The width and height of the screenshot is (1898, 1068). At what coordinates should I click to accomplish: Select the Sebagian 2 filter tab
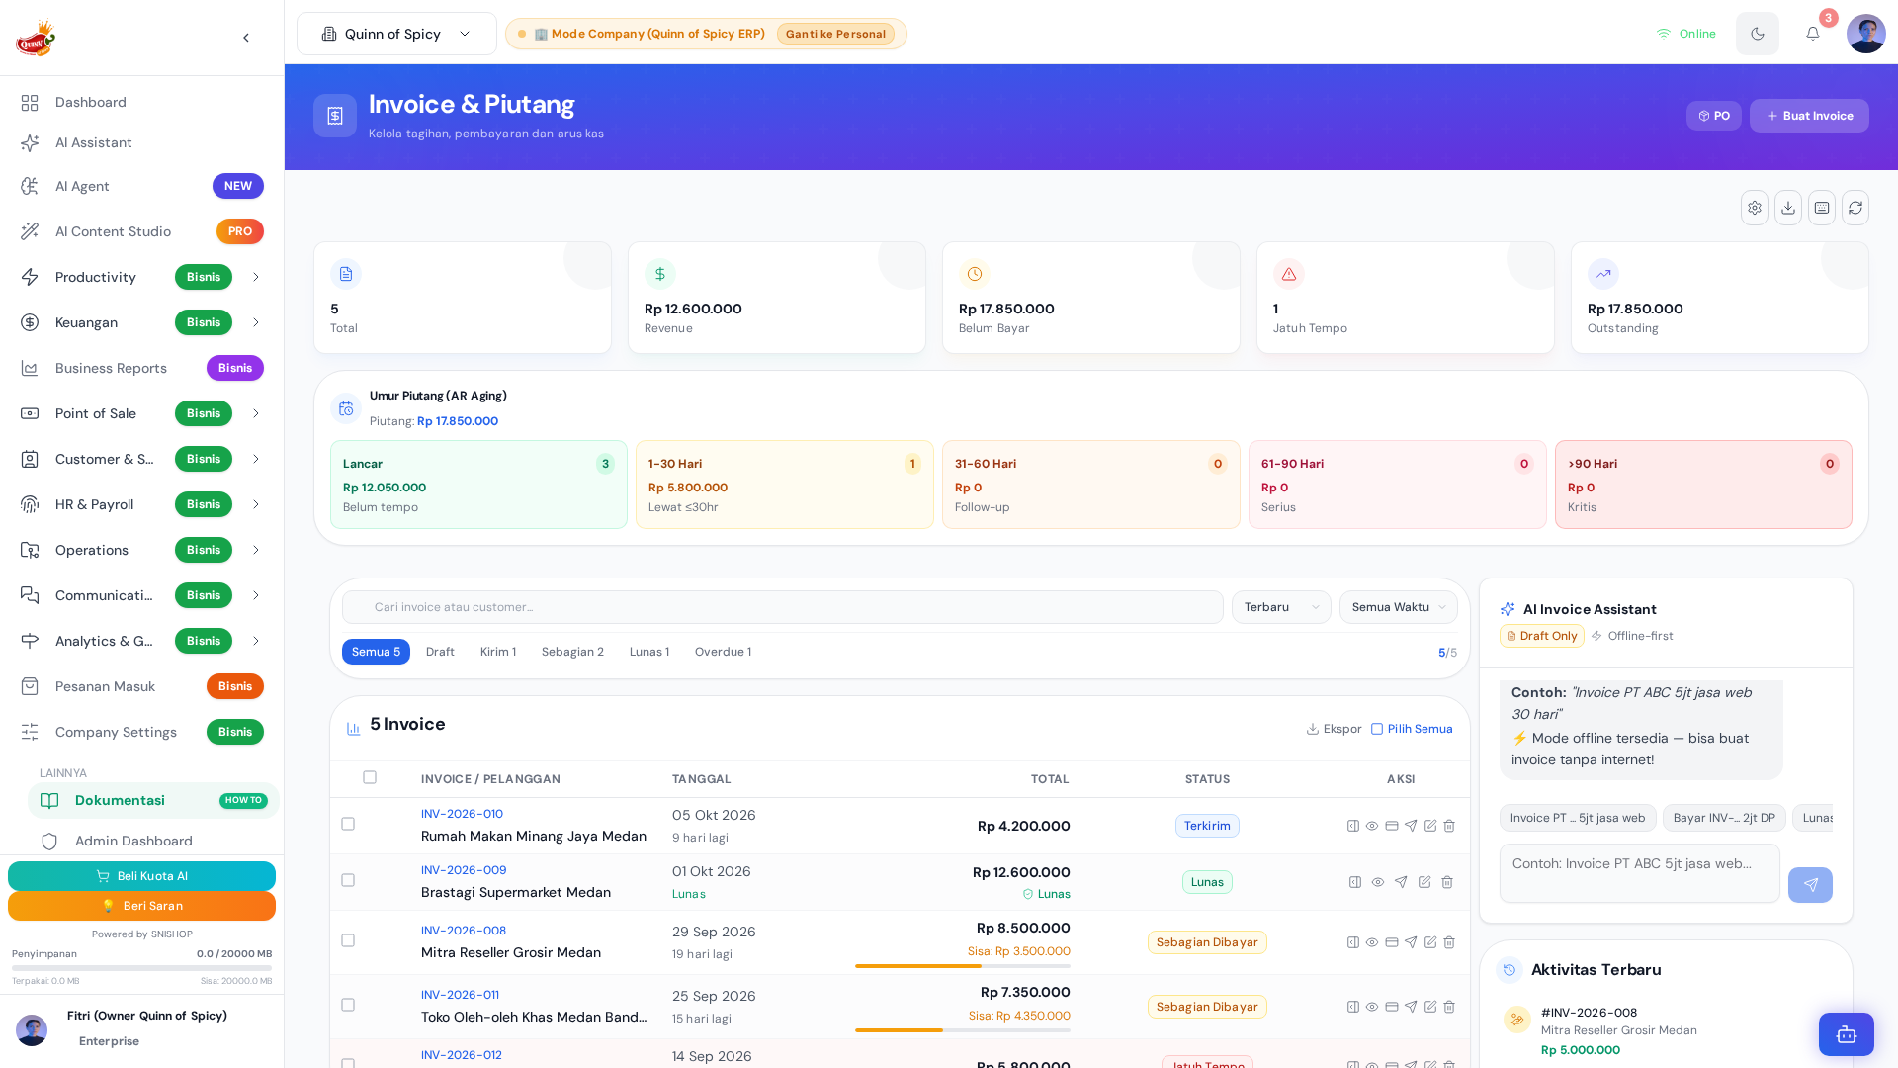572,652
